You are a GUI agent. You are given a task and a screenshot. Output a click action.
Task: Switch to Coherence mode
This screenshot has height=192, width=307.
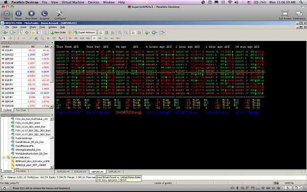[x=299, y=15]
